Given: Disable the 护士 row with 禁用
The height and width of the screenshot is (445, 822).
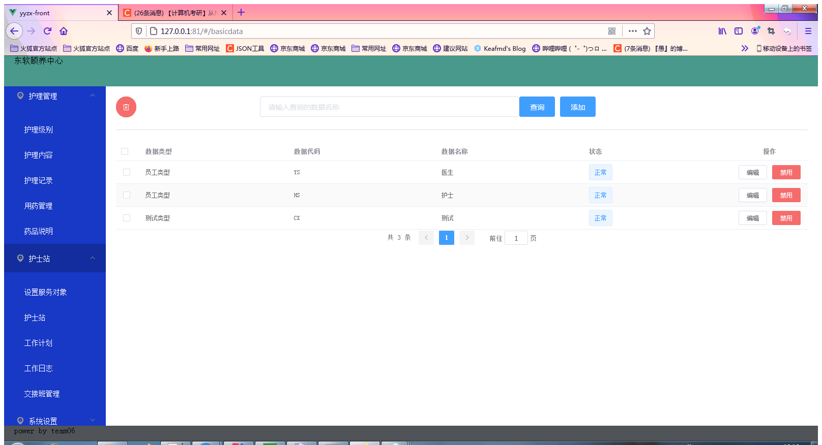Looking at the screenshot, I should coord(786,195).
